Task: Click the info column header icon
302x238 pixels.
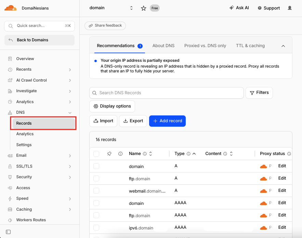Action: pos(120,154)
